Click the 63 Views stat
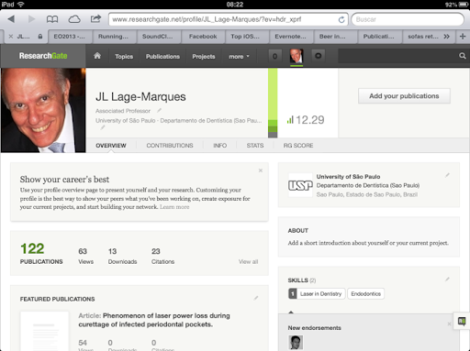Image resolution: width=470 pixels, height=351 pixels. 85,256
